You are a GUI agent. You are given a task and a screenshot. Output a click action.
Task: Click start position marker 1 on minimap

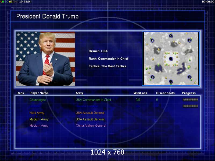tap(189, 77)
